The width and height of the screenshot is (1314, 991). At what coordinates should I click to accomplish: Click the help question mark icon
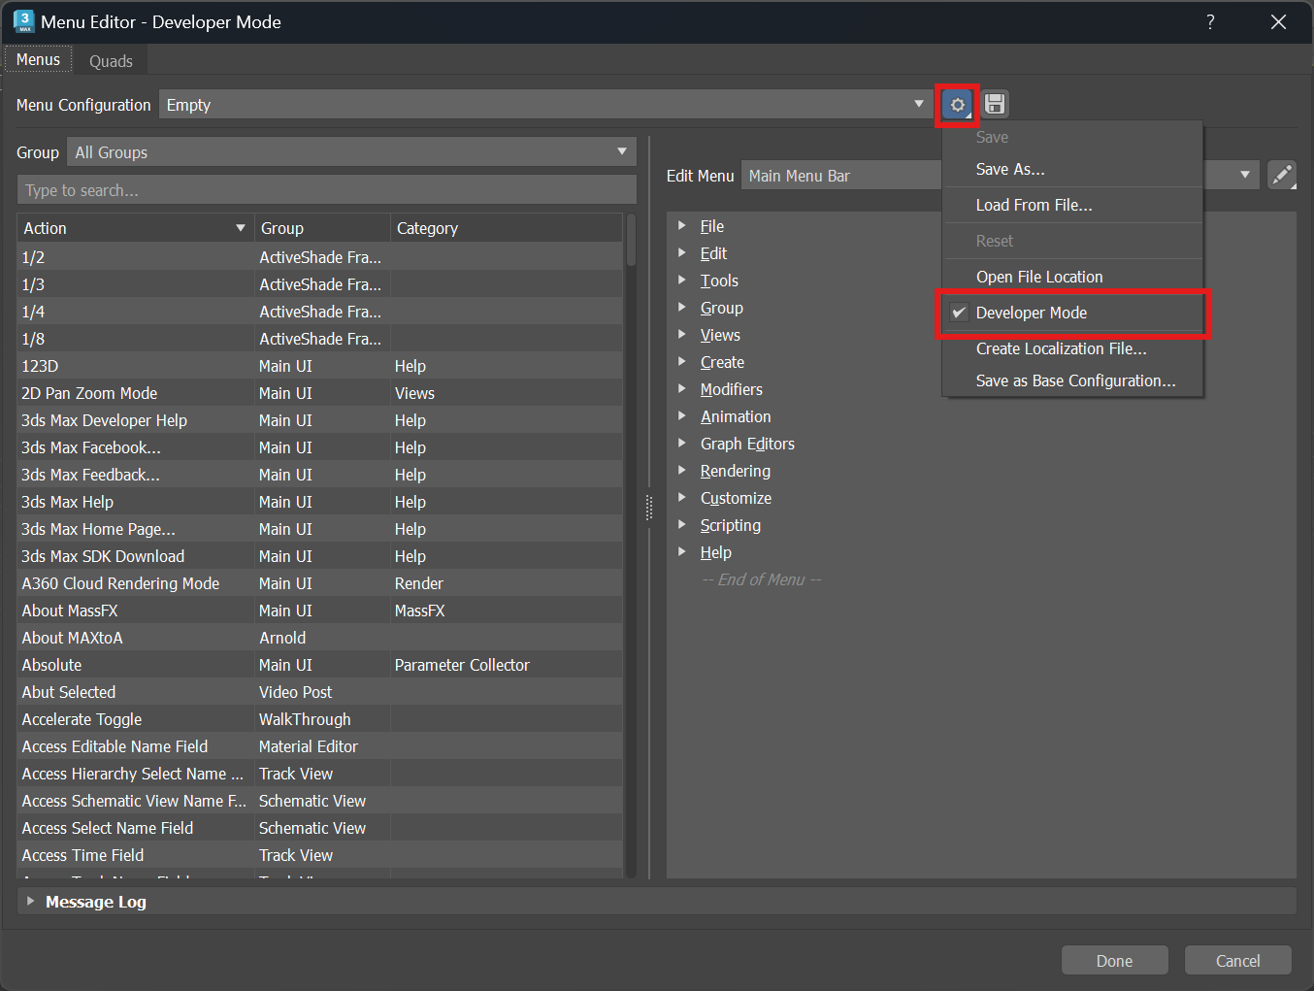(x=1210, y=21)
